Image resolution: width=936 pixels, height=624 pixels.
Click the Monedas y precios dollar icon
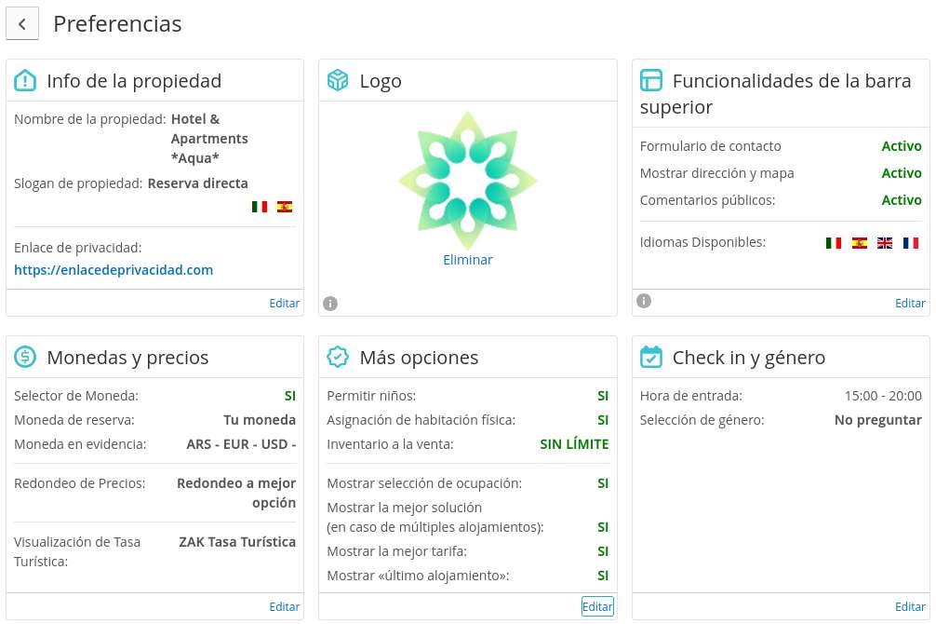25,357
